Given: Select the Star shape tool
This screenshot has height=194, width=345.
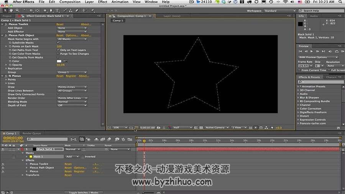Looking at the screenshot, I should [x=45, y=10].
